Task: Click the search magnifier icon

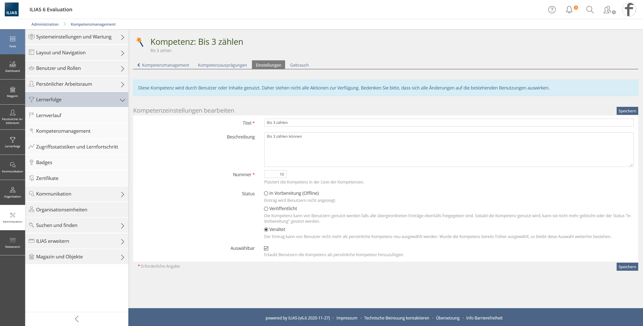Action: 590,10
